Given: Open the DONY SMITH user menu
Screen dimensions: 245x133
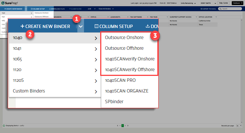Looking at the screenshot, I should (x=208, y=3).
